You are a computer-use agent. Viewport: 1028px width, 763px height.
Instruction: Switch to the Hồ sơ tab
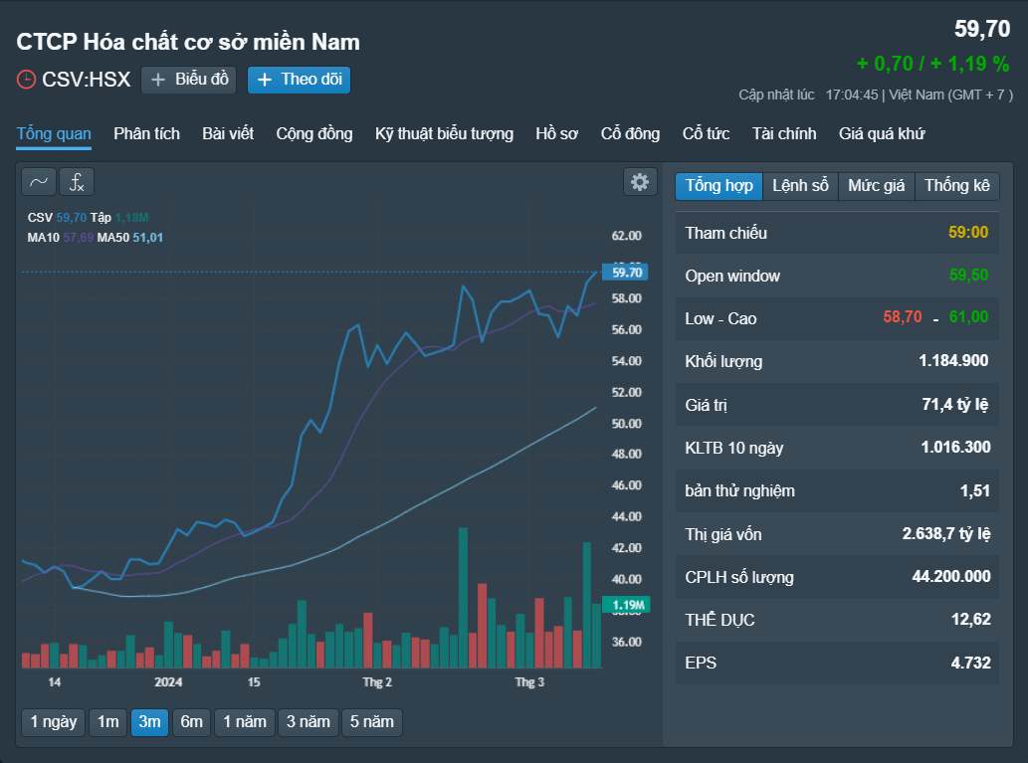[x=557, y=133]
